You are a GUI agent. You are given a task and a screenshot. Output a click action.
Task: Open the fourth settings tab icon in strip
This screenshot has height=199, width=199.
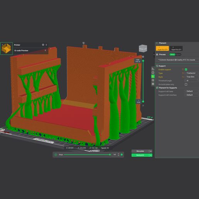coord(153,80)
